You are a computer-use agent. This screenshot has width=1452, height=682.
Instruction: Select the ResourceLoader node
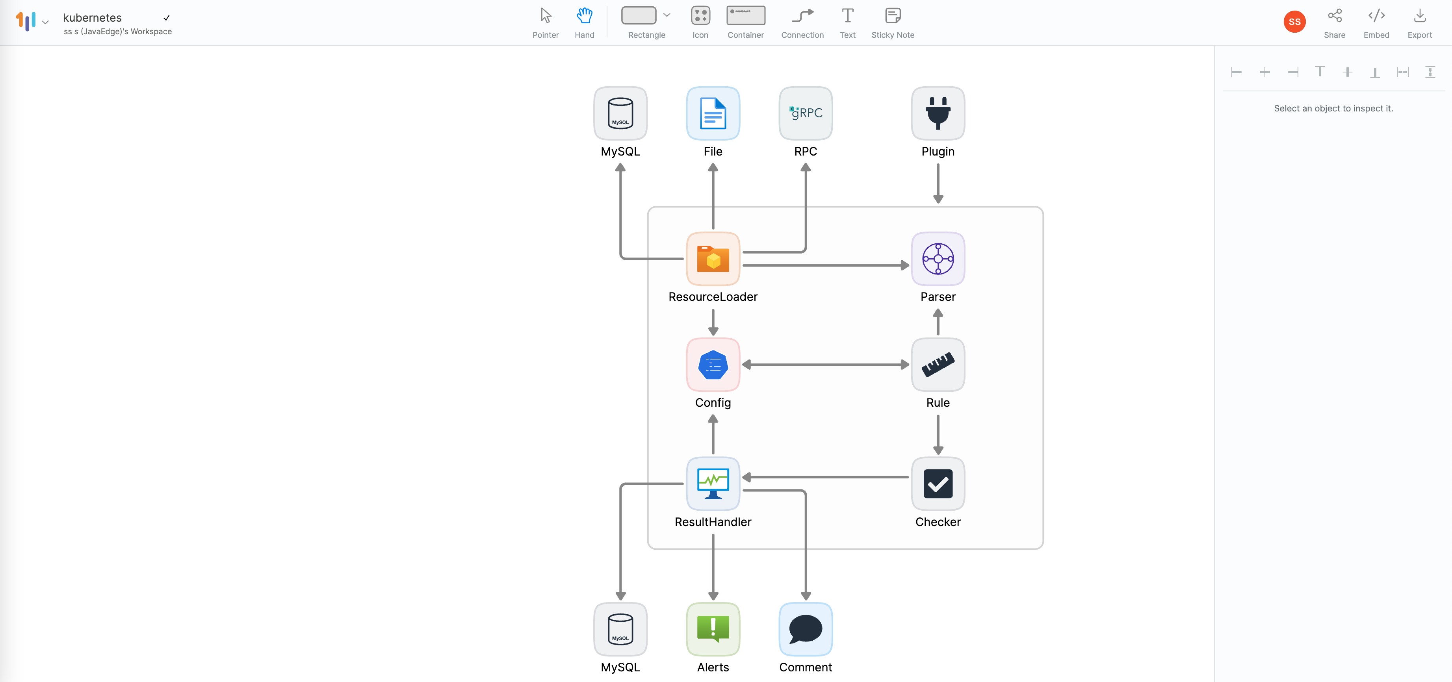(713, 259)
